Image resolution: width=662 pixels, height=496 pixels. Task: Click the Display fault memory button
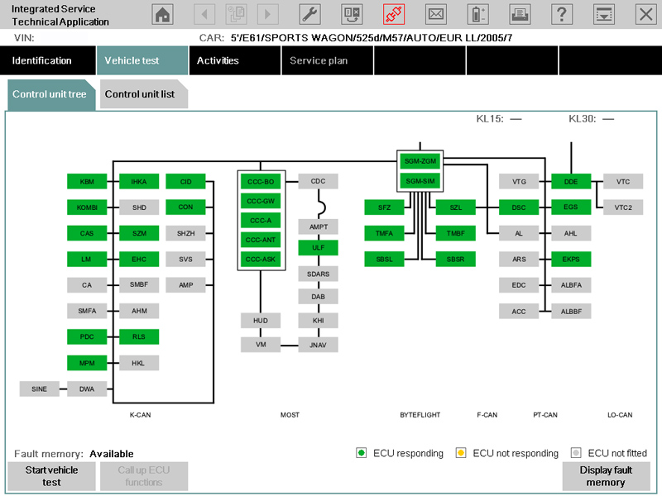(x=606, y=476)
